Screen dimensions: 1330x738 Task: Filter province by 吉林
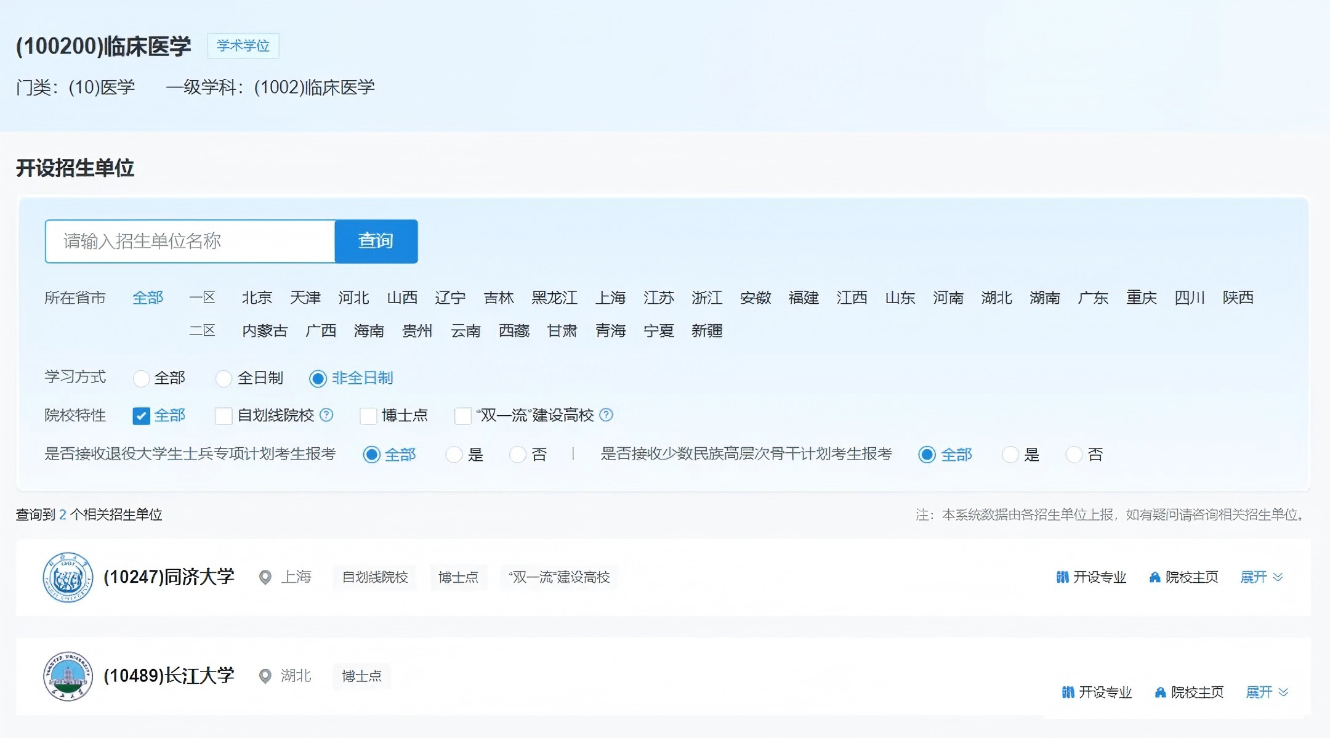tap(499, 298)
